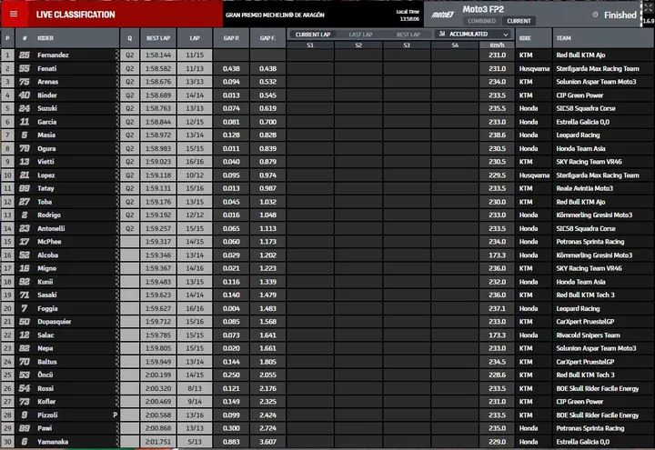This screenshot has height=450, width=655.
Task: Select rider Fernandez in first place
Action: point(53,55)
